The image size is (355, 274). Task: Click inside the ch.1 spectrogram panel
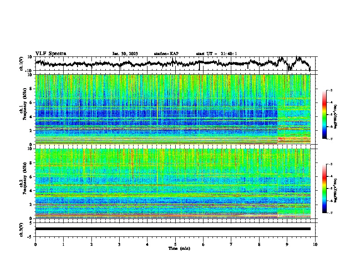(173, 109)
